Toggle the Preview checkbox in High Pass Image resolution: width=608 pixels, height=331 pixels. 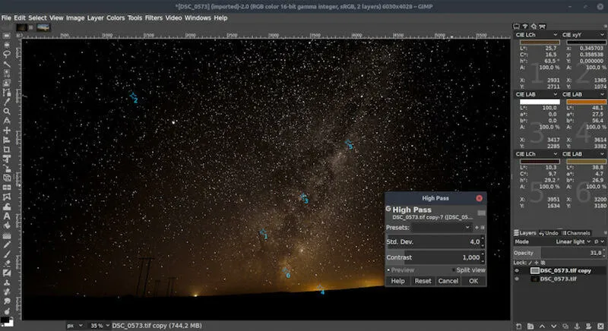(x=389, y=270)
